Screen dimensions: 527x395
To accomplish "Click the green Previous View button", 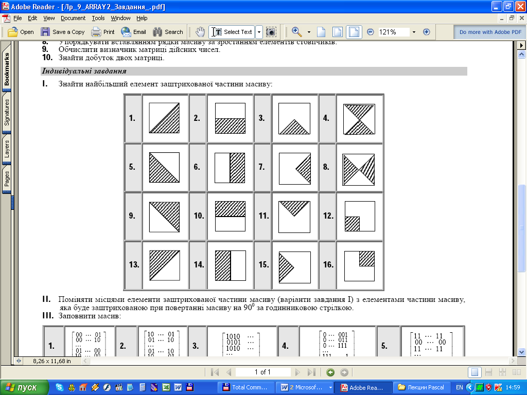I will pyautogui.click(x=330, y=372).
